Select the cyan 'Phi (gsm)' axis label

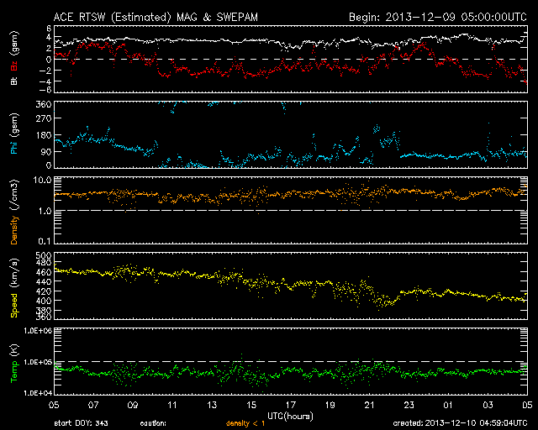(14, 134)
